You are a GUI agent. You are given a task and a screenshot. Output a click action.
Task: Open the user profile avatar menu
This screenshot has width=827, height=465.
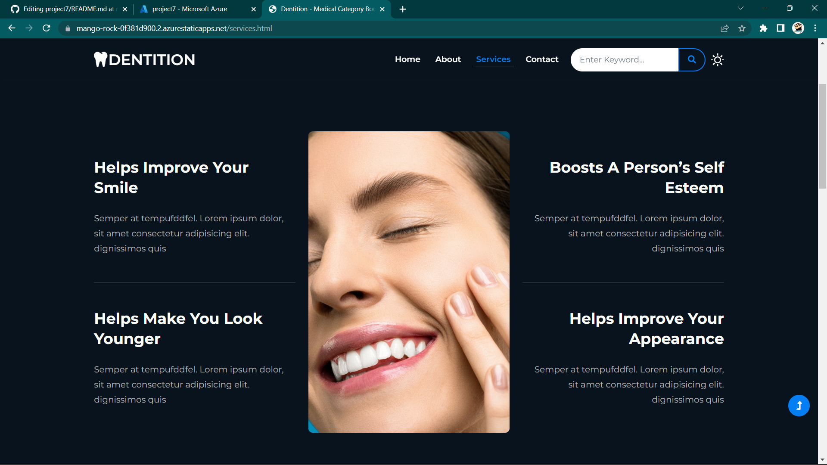(x=798, y=28)
